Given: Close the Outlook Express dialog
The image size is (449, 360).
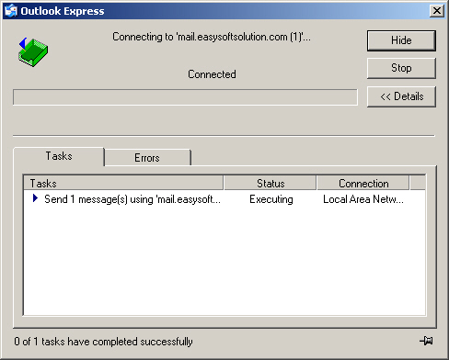Looking at the screenshot, I should tap(437, 11).
